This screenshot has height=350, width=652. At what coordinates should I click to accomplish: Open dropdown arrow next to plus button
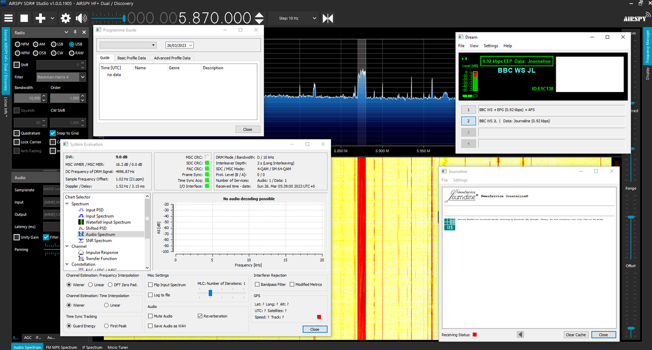(x=52, y=19)
